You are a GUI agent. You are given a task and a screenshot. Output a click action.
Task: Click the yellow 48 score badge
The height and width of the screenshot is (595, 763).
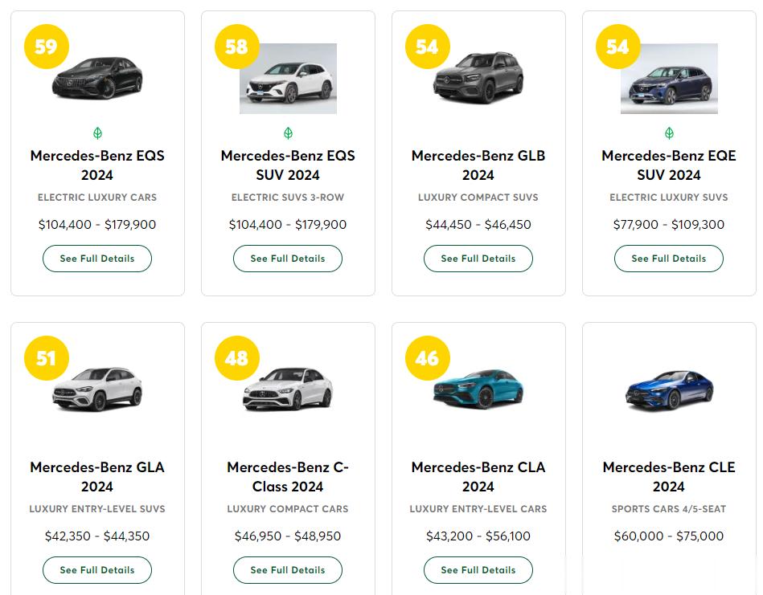[236, 358]
